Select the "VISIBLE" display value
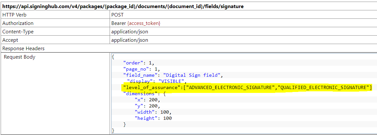377x135 pixels. [171, 81]
